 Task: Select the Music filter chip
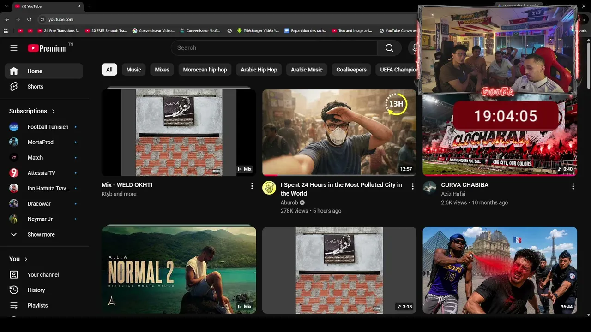(x=133, y=70)
